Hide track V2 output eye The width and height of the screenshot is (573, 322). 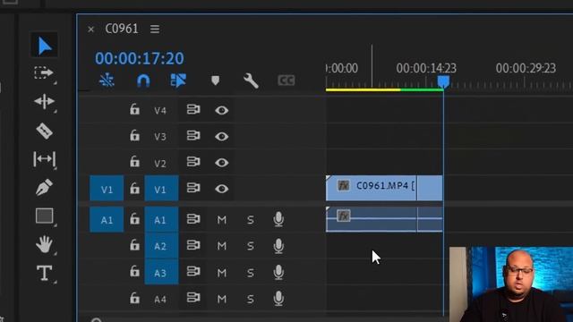click(x=221, y=163)
